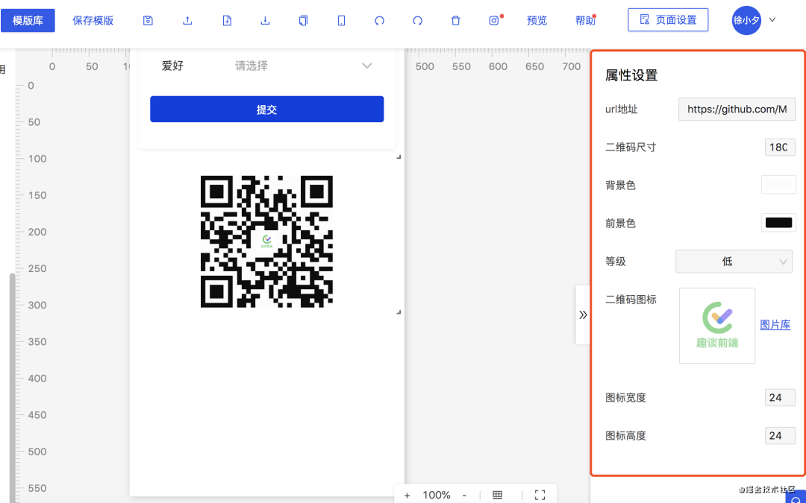This screenshot has width=806, height=503.
Task: Click the 100% zoom level text
Action: click(x=437, y=496)
